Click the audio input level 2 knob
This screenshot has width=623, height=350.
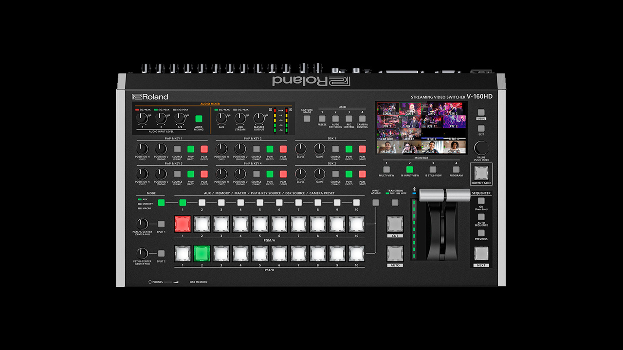point(161,118)
